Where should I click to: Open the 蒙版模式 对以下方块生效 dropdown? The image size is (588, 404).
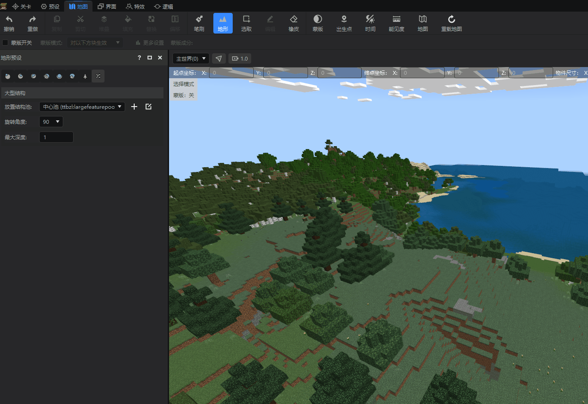tap(95, 43)
